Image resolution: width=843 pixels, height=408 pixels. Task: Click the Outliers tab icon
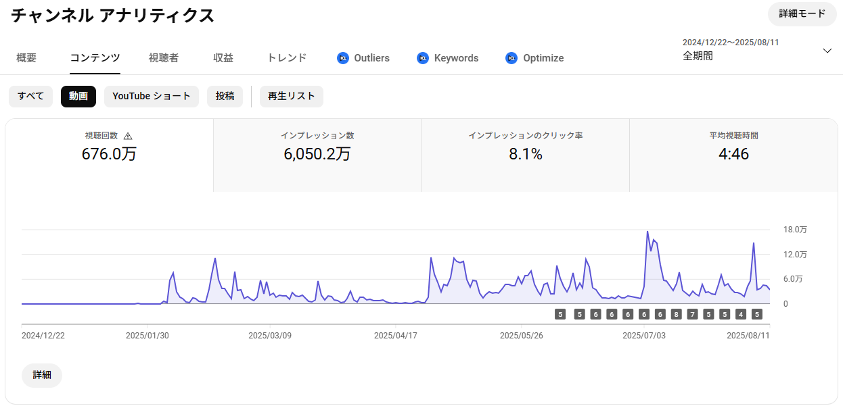coord(343,58)
